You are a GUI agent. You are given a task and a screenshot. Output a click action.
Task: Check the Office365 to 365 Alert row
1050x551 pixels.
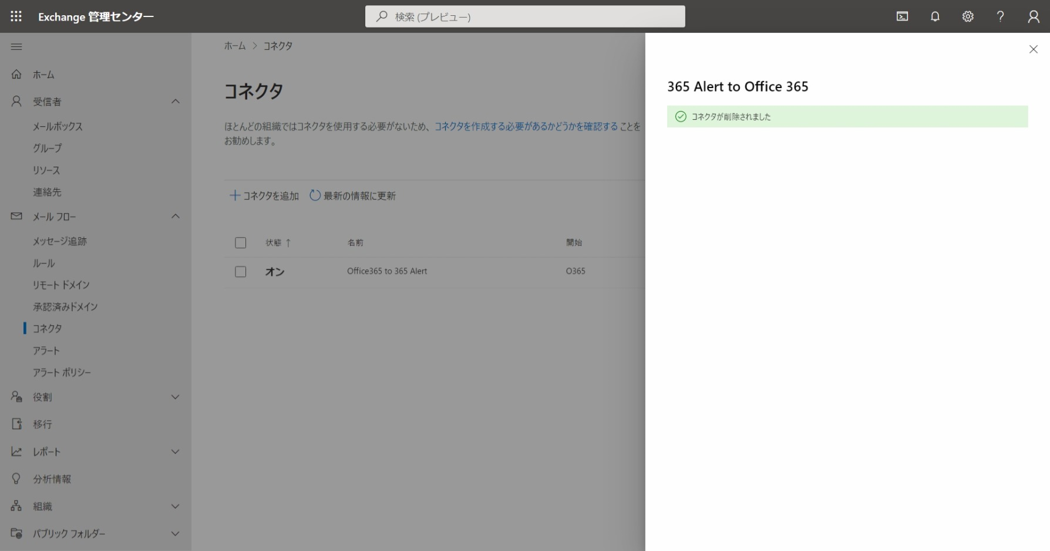241,272
